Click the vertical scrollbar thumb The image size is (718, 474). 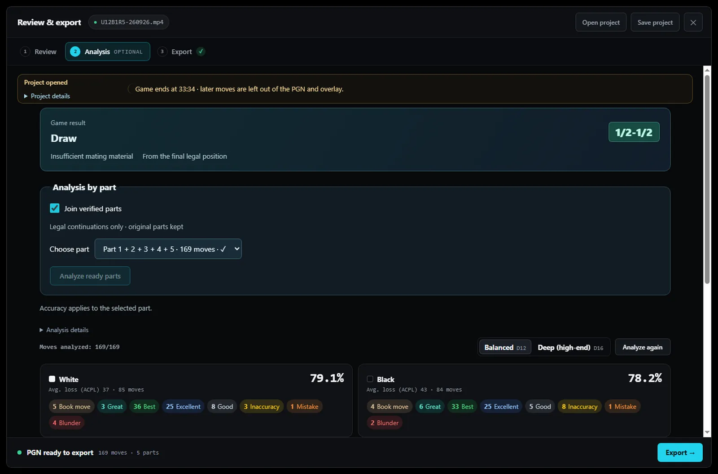coord(707,179)
